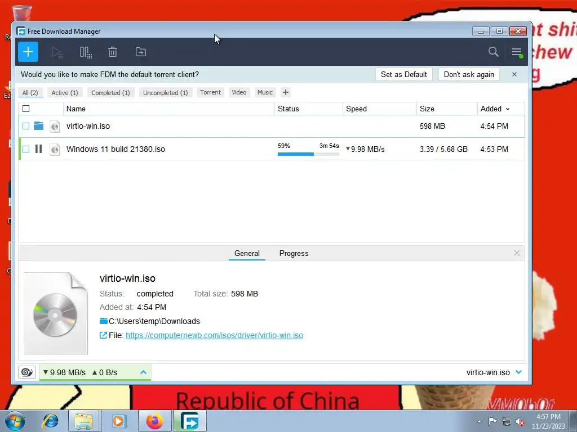Click the network tray icon
Image resolution: width=577 pixels, height=432 pixels.
coord(507,421)
